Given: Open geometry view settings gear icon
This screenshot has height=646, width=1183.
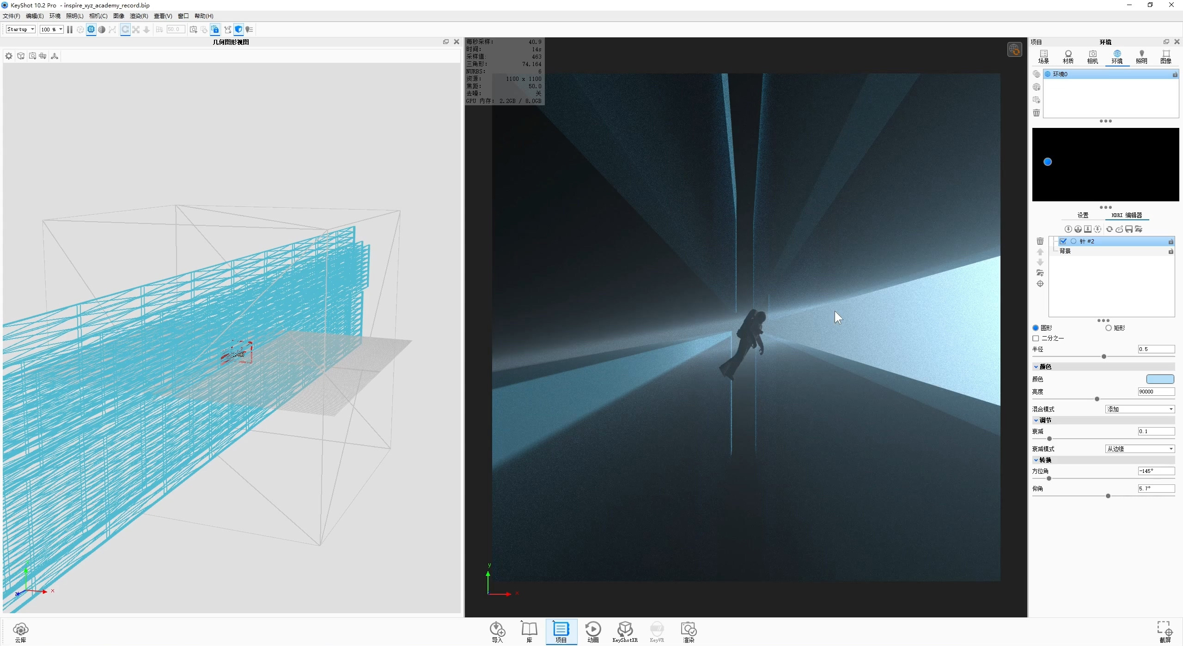Looking at the screenshot, I should (x=9, y=55).
